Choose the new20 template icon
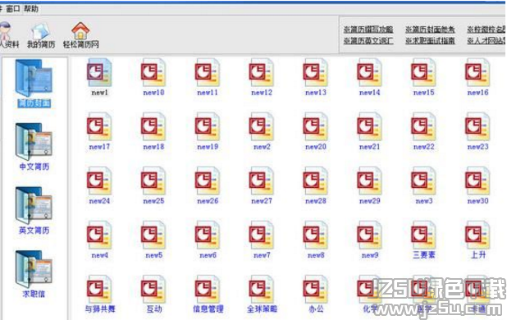Viewport: 507px width, 320px height. click(316, 131)
